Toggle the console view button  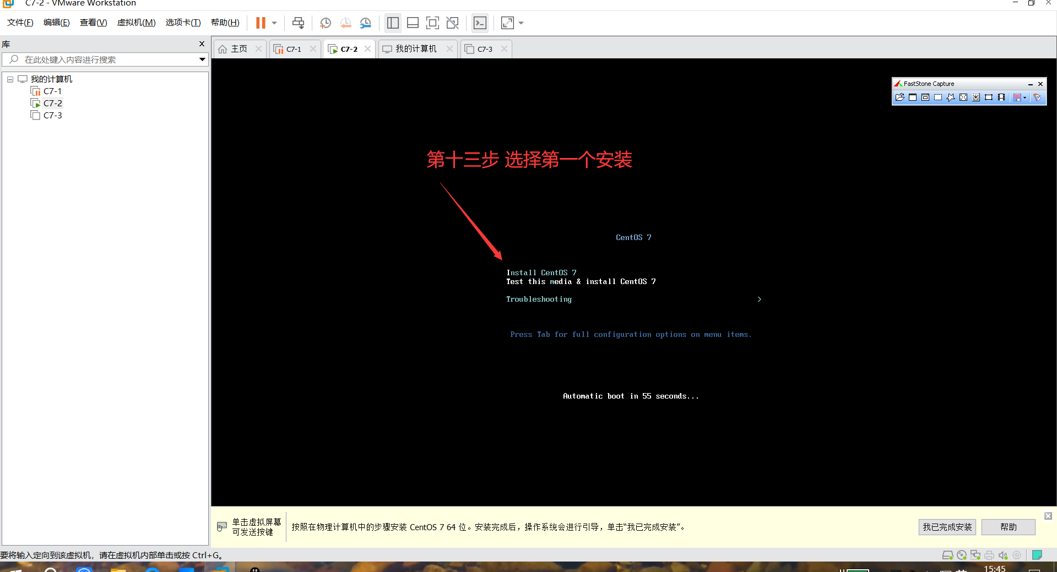(x=480, y=23)
